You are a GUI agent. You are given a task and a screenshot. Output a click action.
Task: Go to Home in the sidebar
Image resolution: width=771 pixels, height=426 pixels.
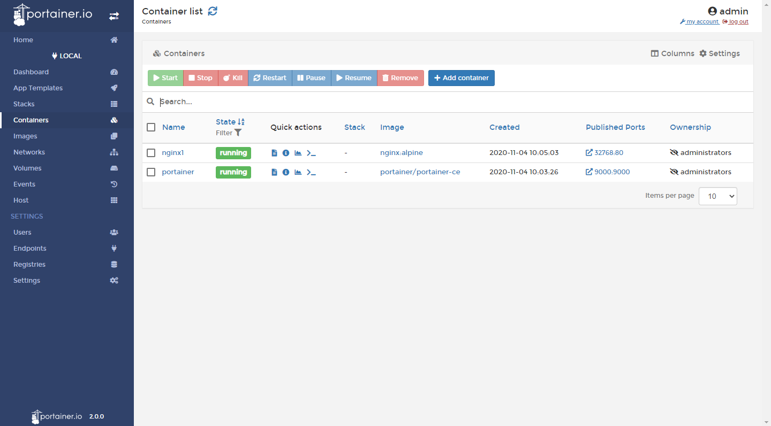[67, 40]
